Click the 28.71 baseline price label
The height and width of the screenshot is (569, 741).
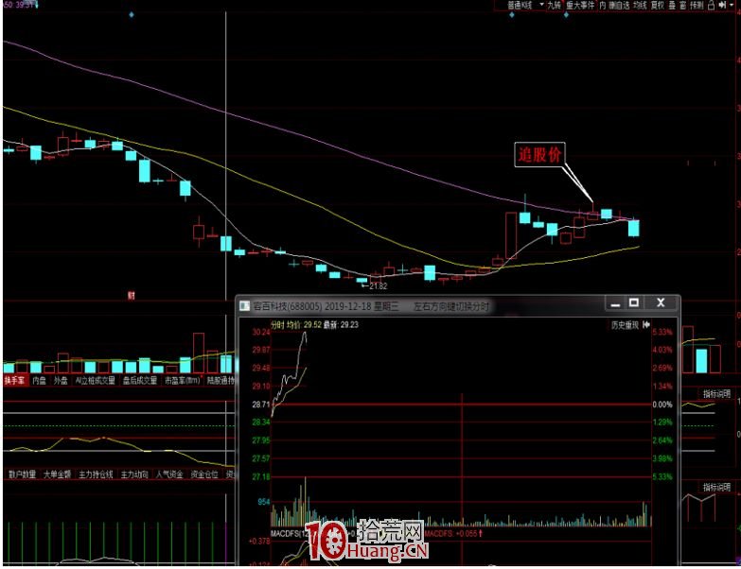[x=261, y=405]
